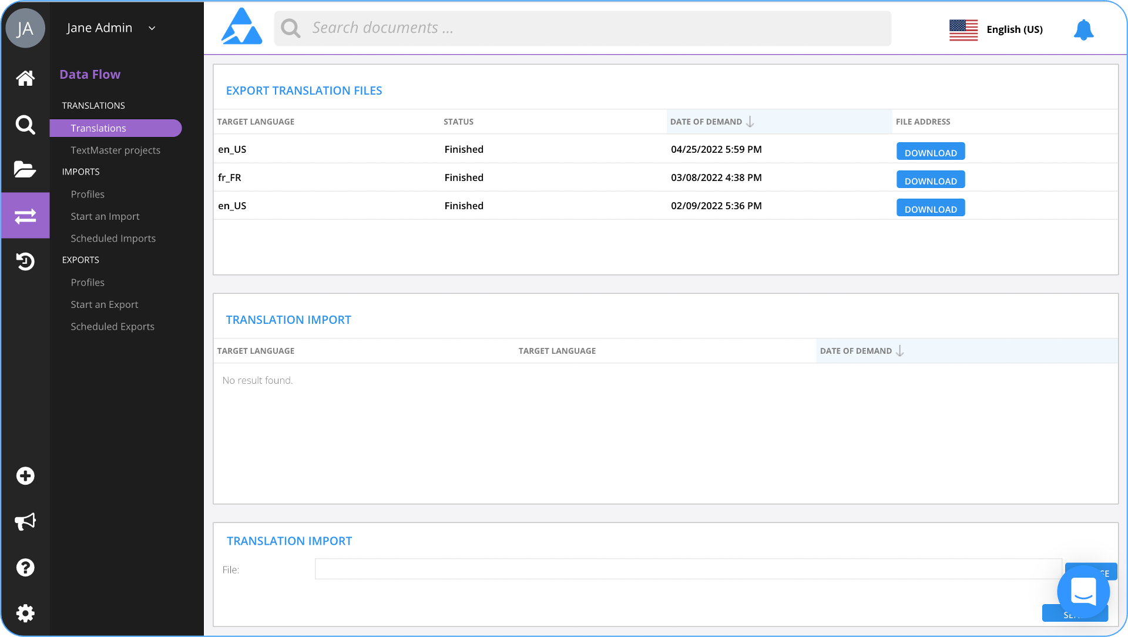Open Start an Import

click(105, 216)
